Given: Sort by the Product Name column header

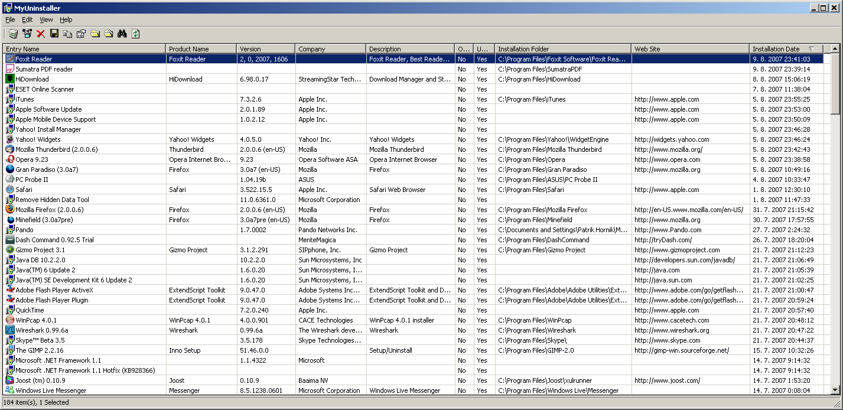Looking at the screenshot, I should (x=201, y=49).
